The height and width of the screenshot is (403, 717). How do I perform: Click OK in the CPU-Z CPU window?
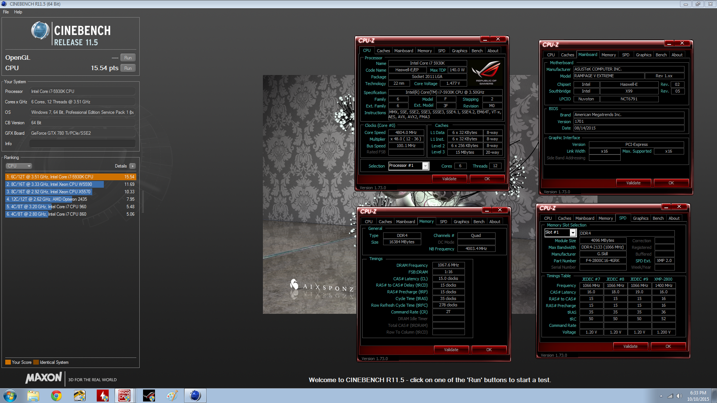coord(487,179)
